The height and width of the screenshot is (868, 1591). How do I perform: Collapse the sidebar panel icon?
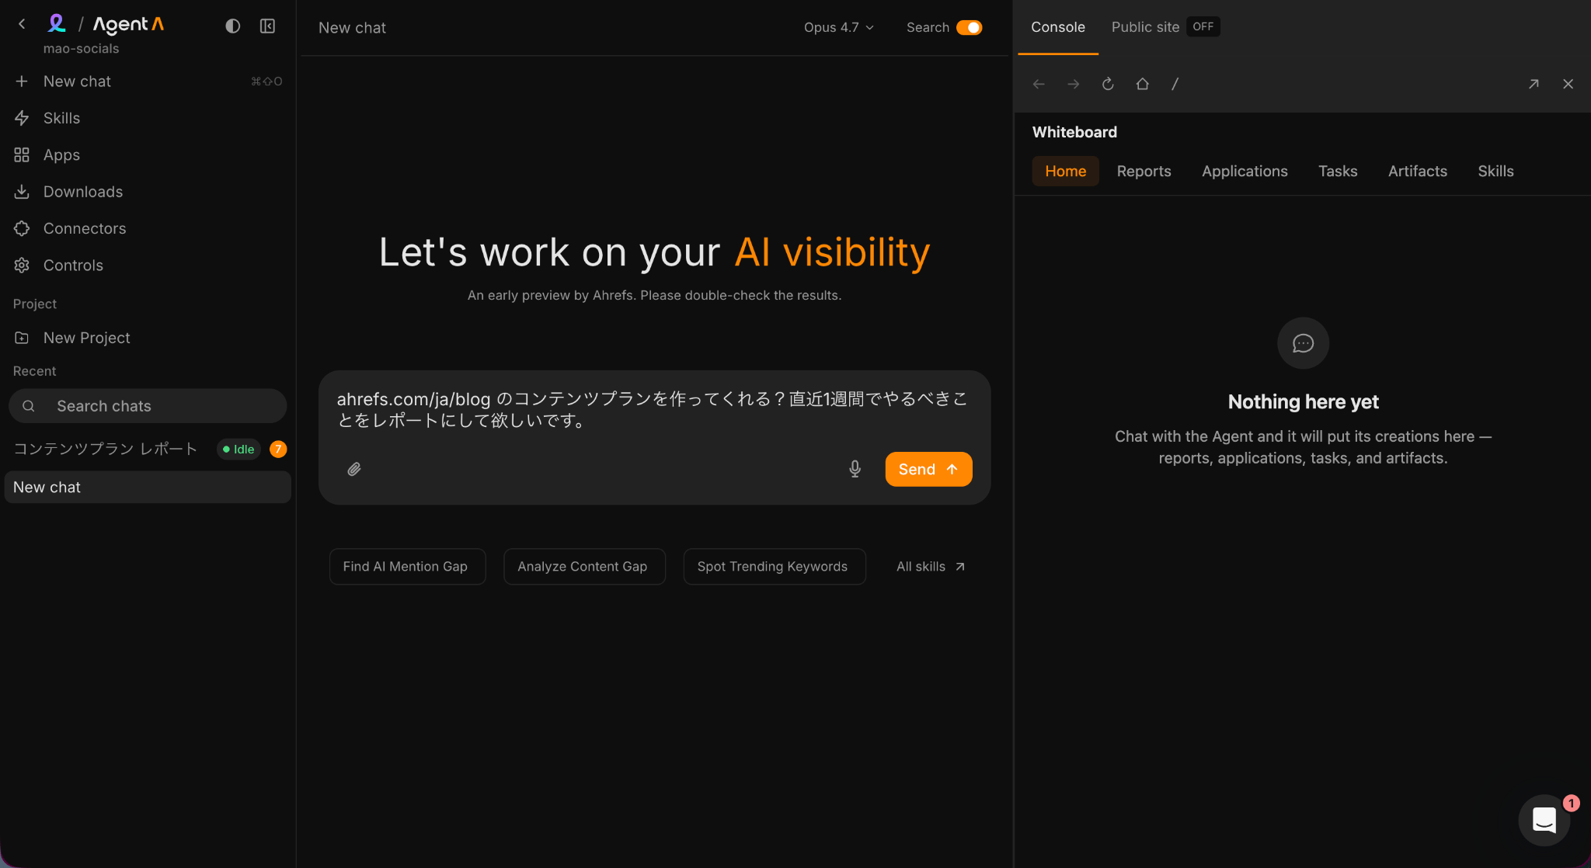click(x=267, y=26)
